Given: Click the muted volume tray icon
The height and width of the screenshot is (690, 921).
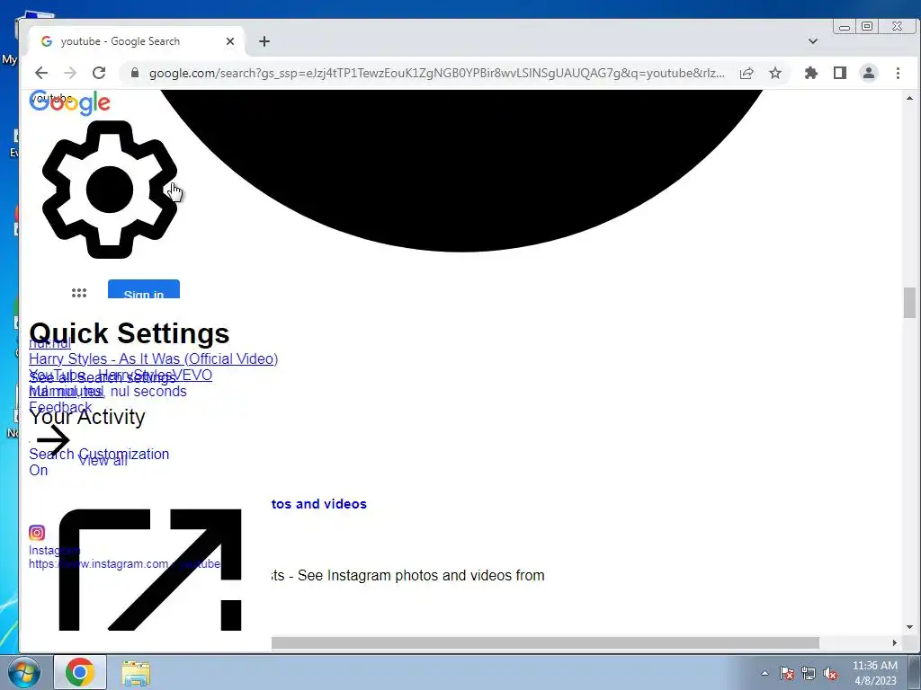Looking at the screenshot, I should point(830,674).
